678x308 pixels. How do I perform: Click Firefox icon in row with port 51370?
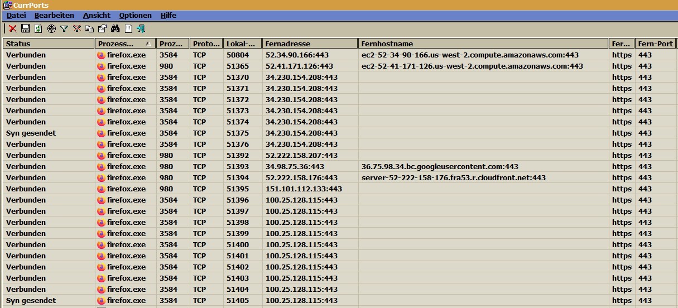coord(101,77)
